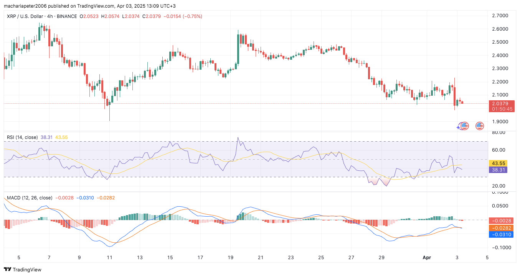
Task: Open the RSI (14, close) indicator legend
Action: 23,137
